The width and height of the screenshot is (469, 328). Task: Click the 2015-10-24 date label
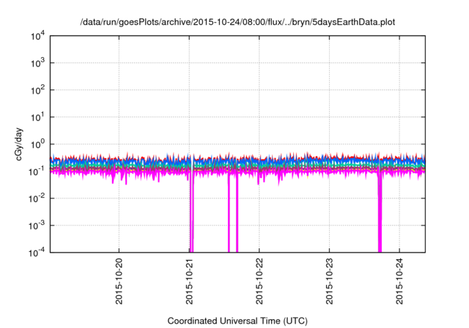point(399,281)
